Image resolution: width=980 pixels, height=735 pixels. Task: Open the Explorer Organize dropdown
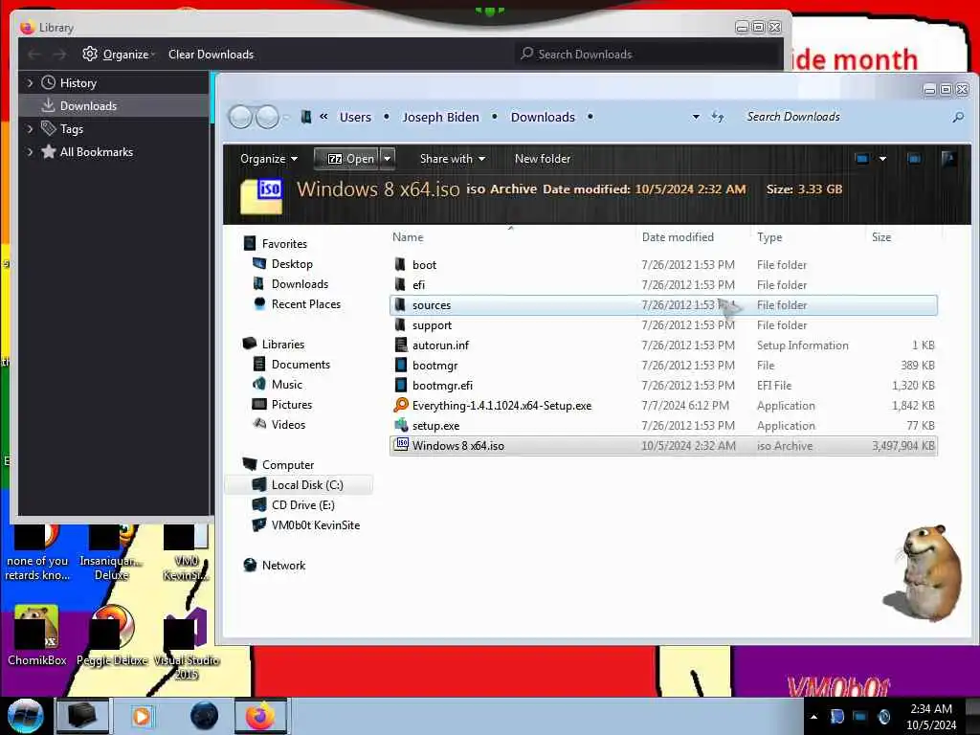point(269,159)
